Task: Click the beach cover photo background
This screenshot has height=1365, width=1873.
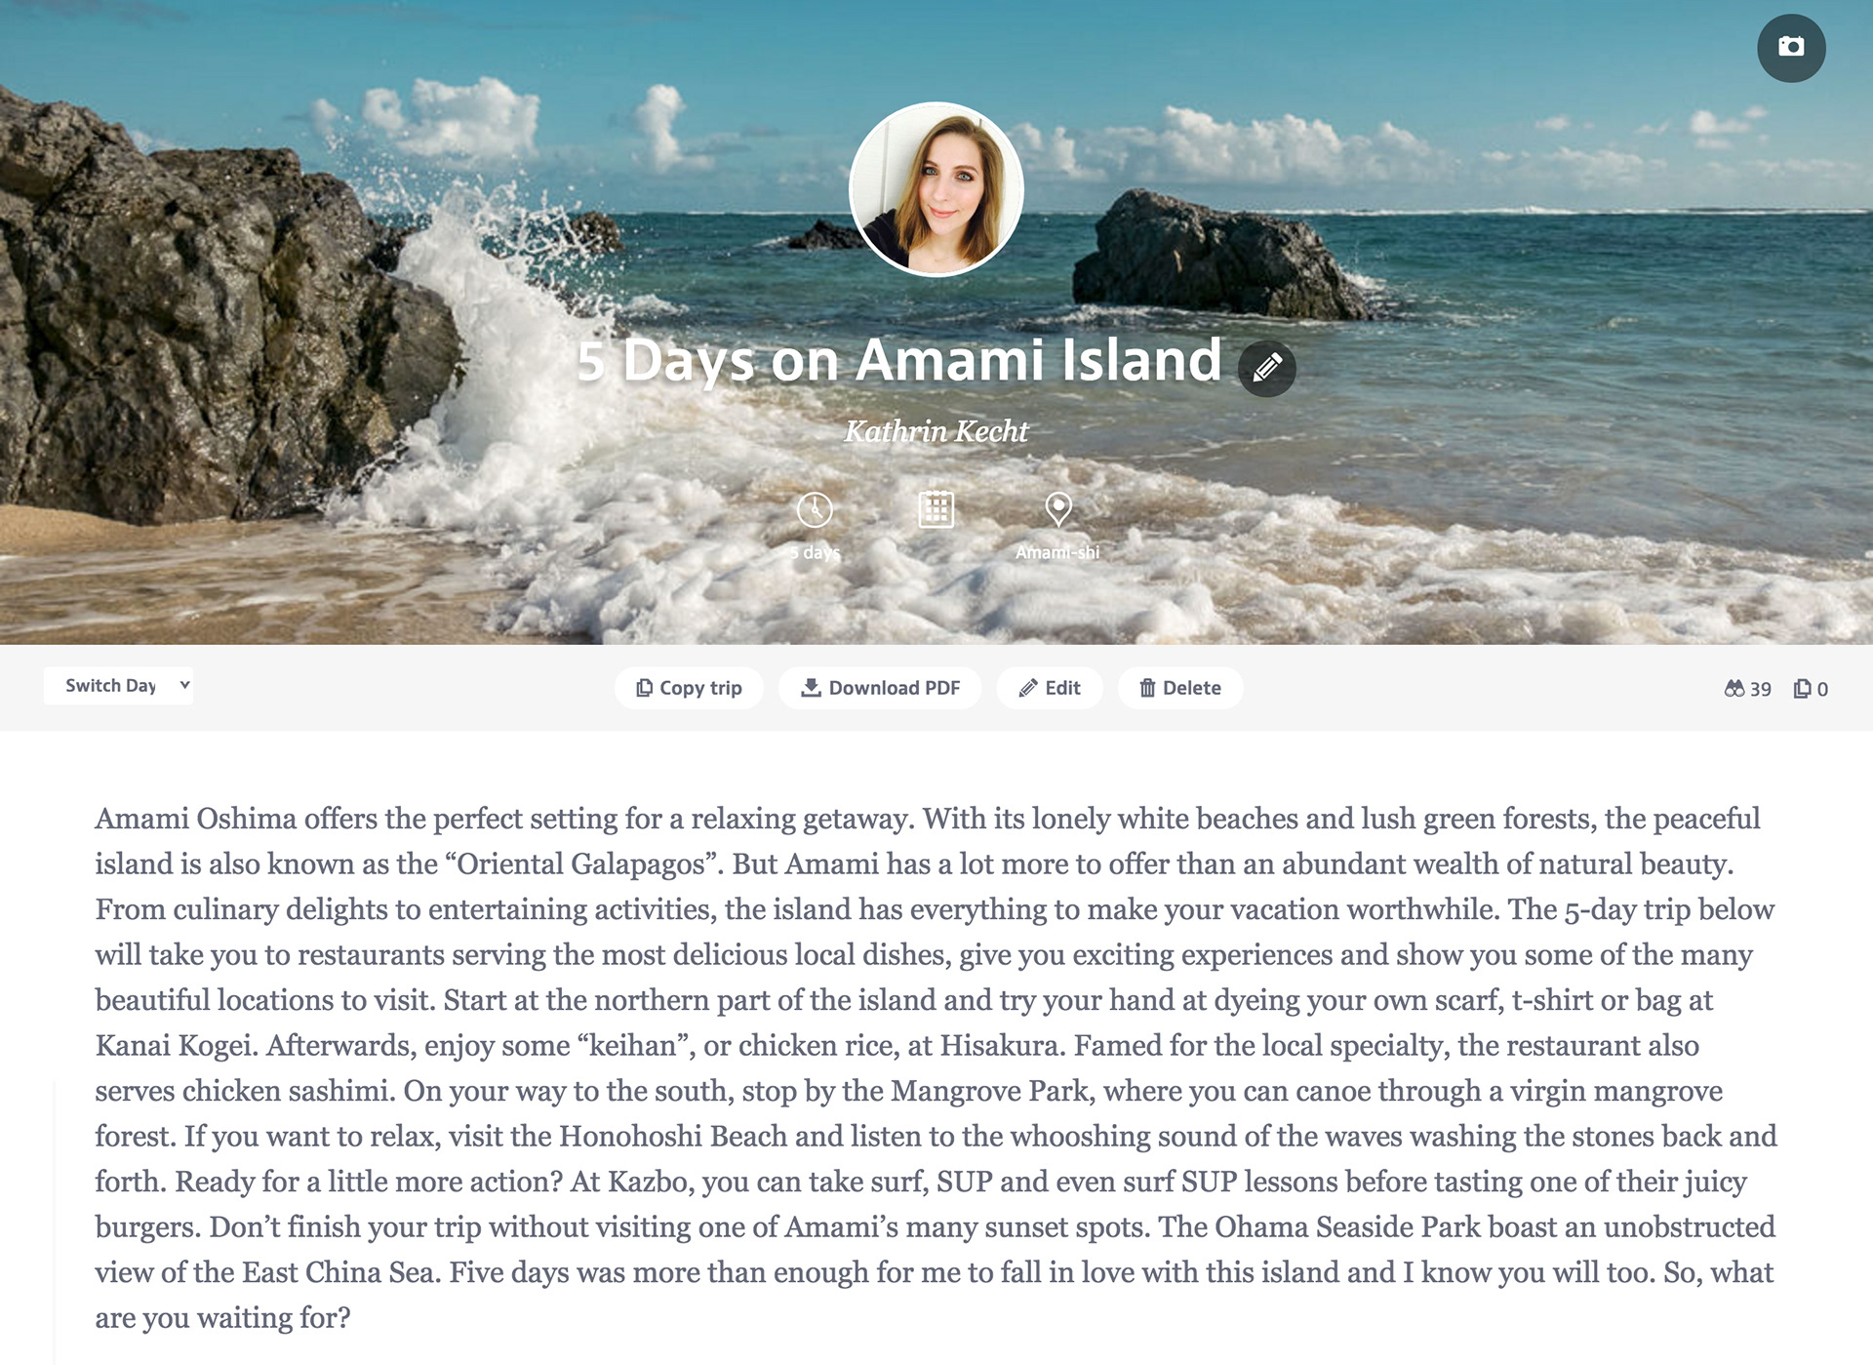Action: [x=1463, y=439]
